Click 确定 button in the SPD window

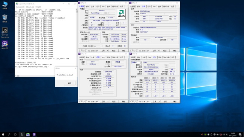(x=175, y=101)
